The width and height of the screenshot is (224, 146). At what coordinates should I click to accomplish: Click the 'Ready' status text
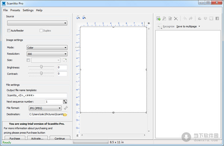[x=7, y=142]
